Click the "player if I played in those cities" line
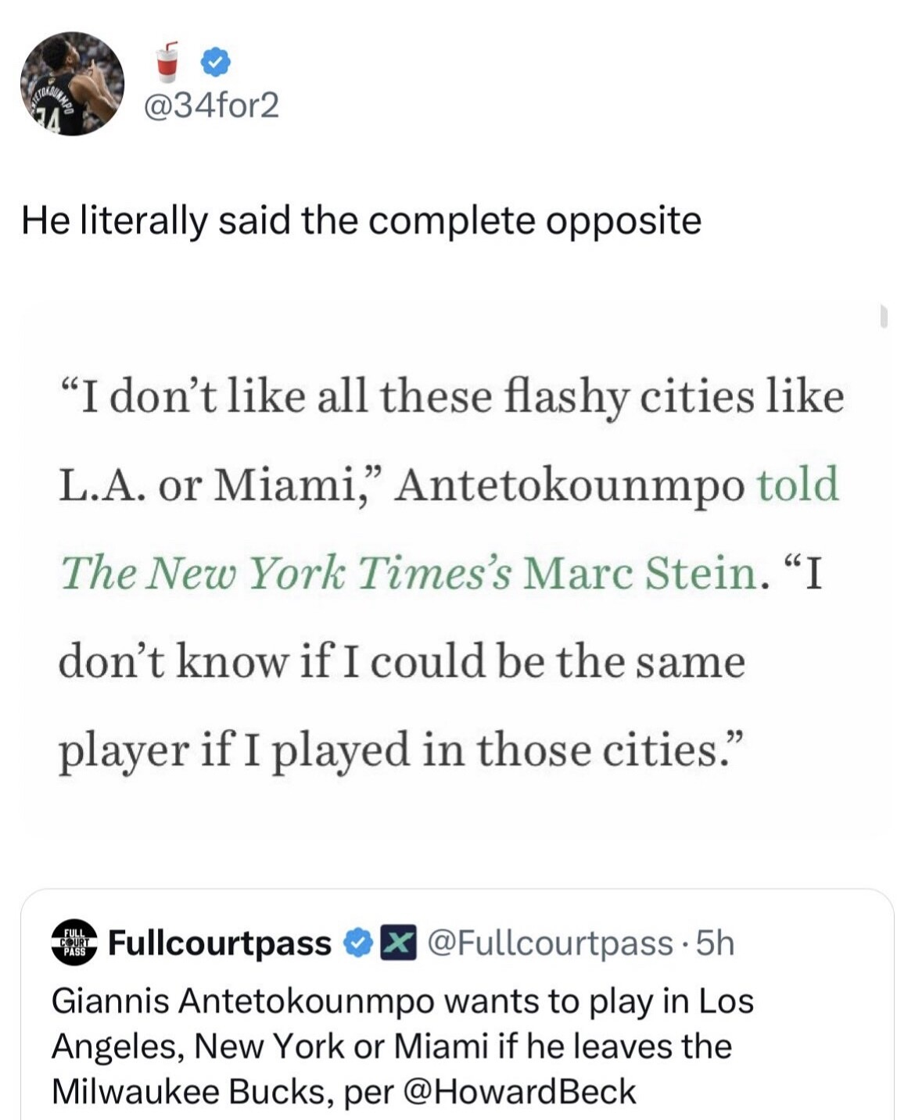 point(400,750)
